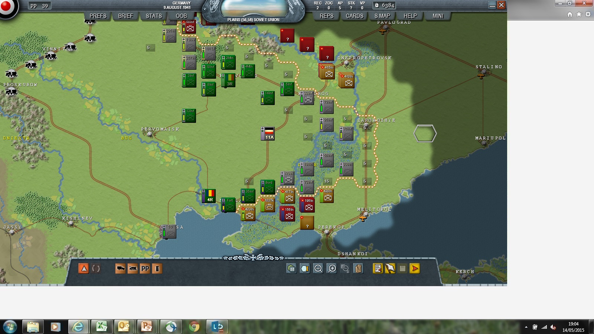Open the jerrycan supply overlay icon
594x334 pixels.
(x=358, y=268)
